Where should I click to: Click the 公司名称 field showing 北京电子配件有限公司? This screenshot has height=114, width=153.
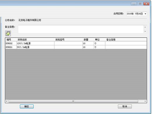pos(83,20)
